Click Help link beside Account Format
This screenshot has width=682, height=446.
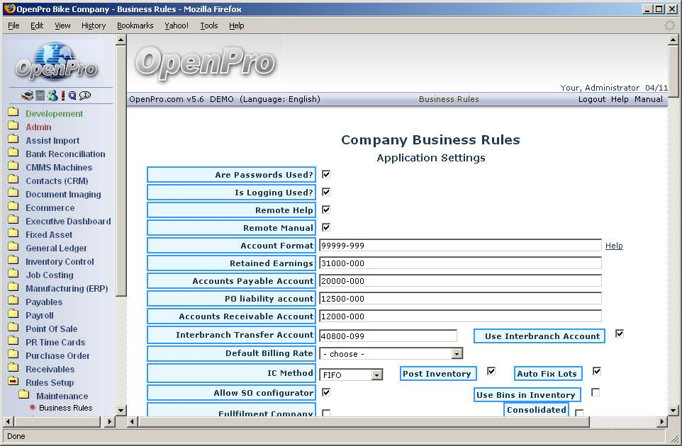614,246
